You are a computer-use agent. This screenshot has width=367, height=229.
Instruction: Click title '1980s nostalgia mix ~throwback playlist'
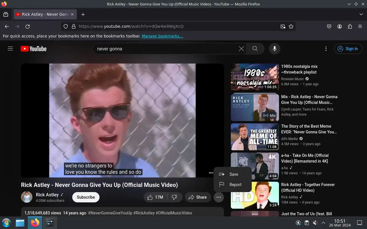(x=299, y=69)
